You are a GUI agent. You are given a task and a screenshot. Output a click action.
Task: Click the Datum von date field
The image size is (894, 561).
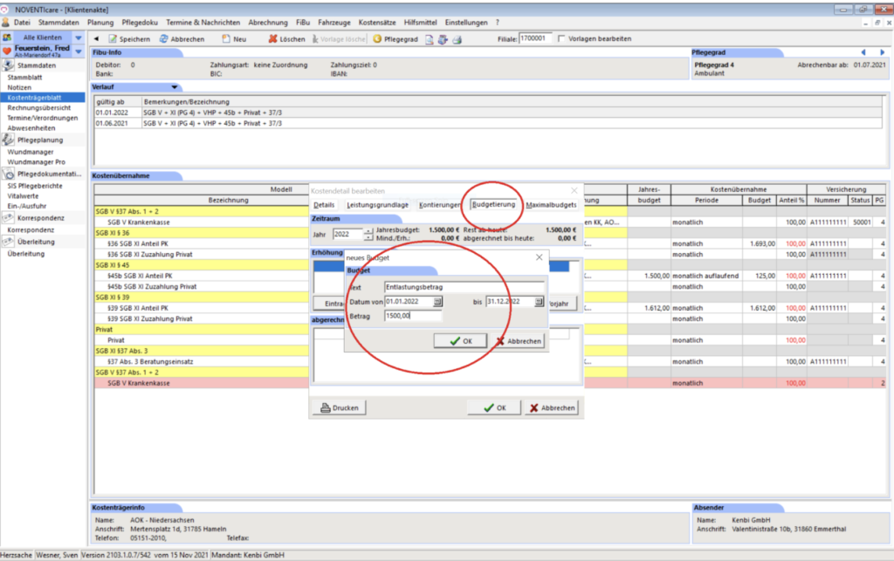[x=409, y=301]
